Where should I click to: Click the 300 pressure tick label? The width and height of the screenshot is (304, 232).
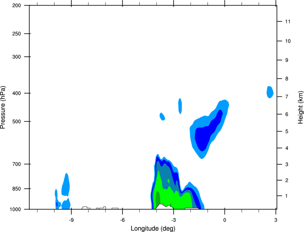[x=16, y=57]
